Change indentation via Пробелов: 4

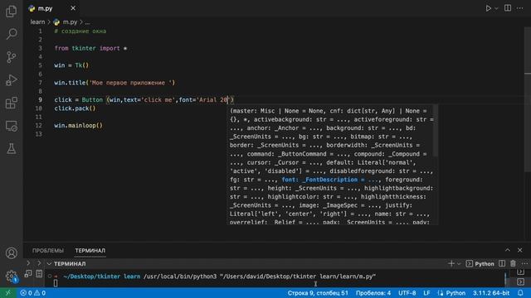(373, 293)
